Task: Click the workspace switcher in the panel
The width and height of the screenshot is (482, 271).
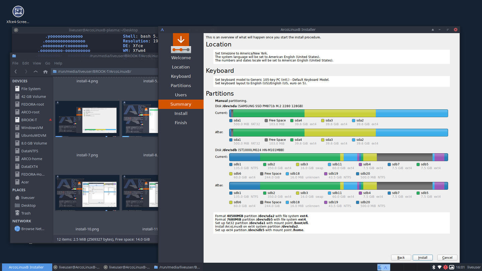Action: click(x=404, y=267)
